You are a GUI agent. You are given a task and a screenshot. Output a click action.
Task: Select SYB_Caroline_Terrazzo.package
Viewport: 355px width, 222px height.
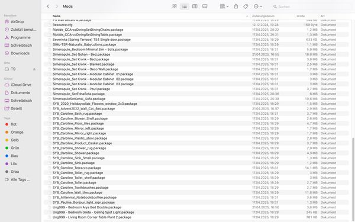[x=196, y=168]
